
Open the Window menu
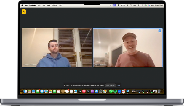54,5
